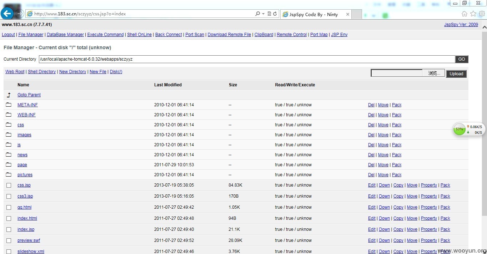Viewport: 487px width, 254px height.
Task: Open Shell OnLine in the top menu
Action: tap(139, 35)
